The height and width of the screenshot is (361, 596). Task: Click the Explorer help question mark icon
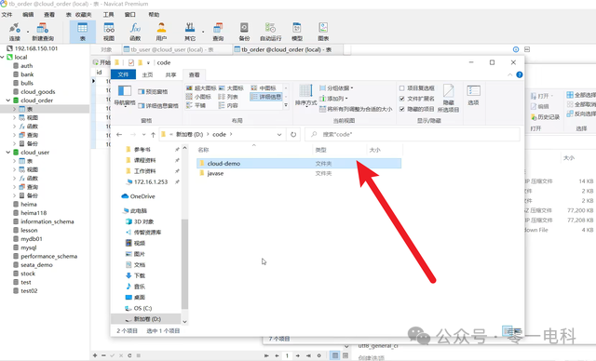[520, 74]
